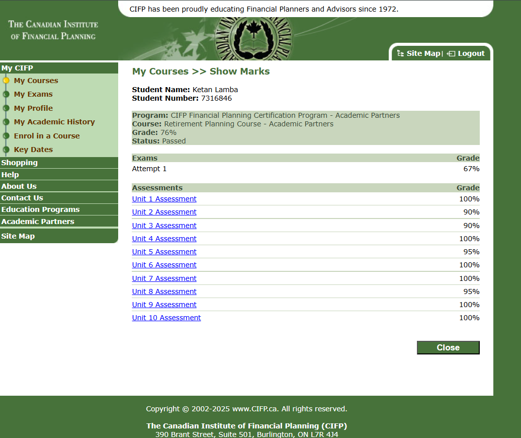Click the Attempt 1 exam row
Screen dimensions: 521x438
(306, 169)
